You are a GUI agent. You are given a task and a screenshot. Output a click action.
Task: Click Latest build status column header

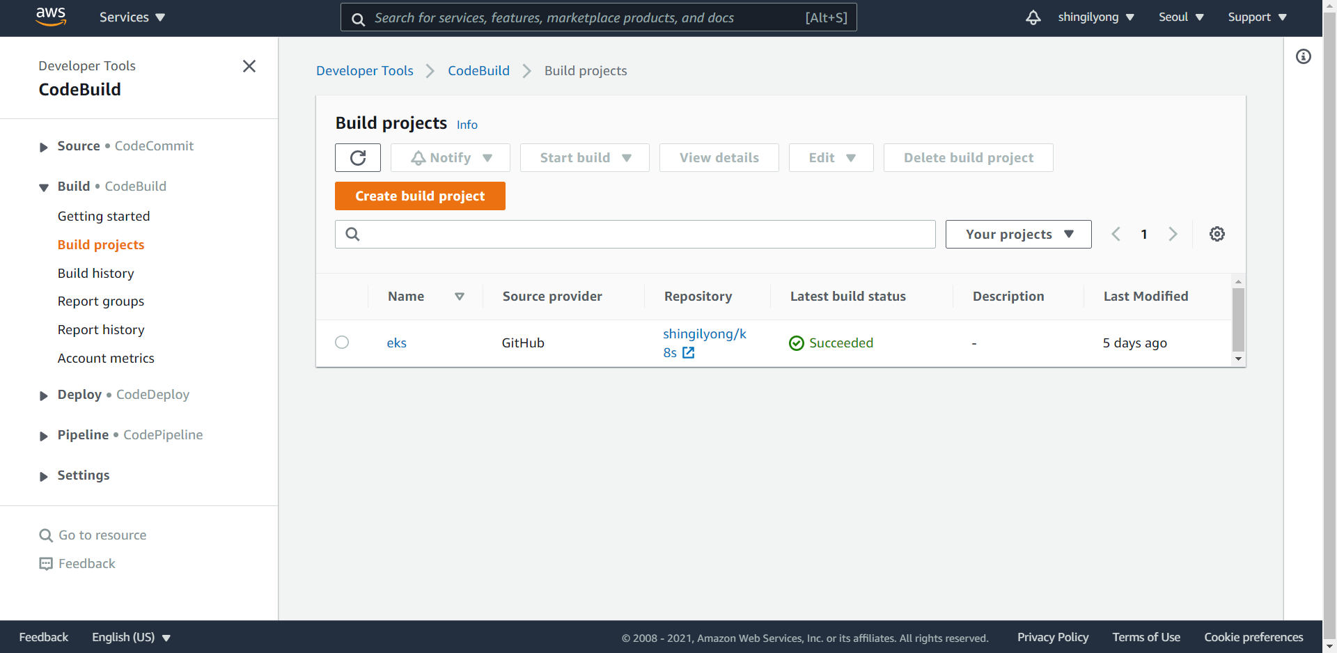click(x=848, y=297)
